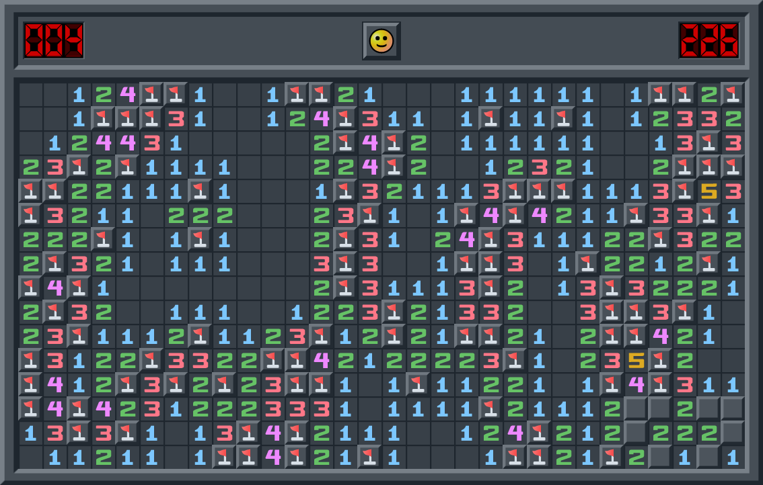Reveal the covered tile left of three green 2s
This screenshot has width=763, height=485.
point(636,433)
